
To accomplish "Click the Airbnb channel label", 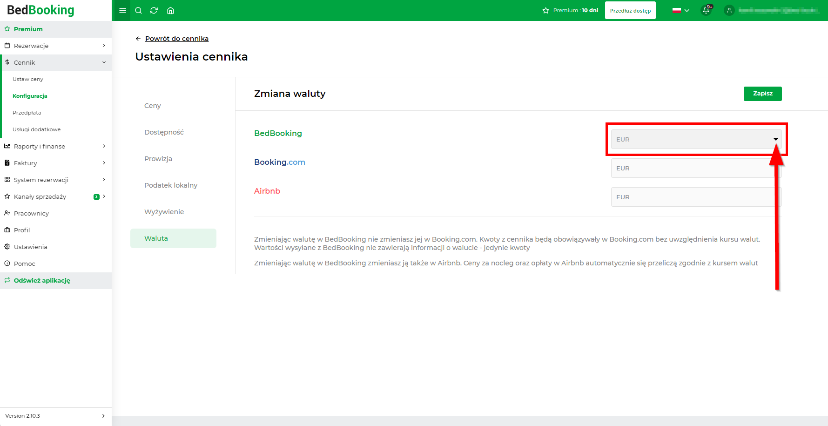I will click(267, 191).
